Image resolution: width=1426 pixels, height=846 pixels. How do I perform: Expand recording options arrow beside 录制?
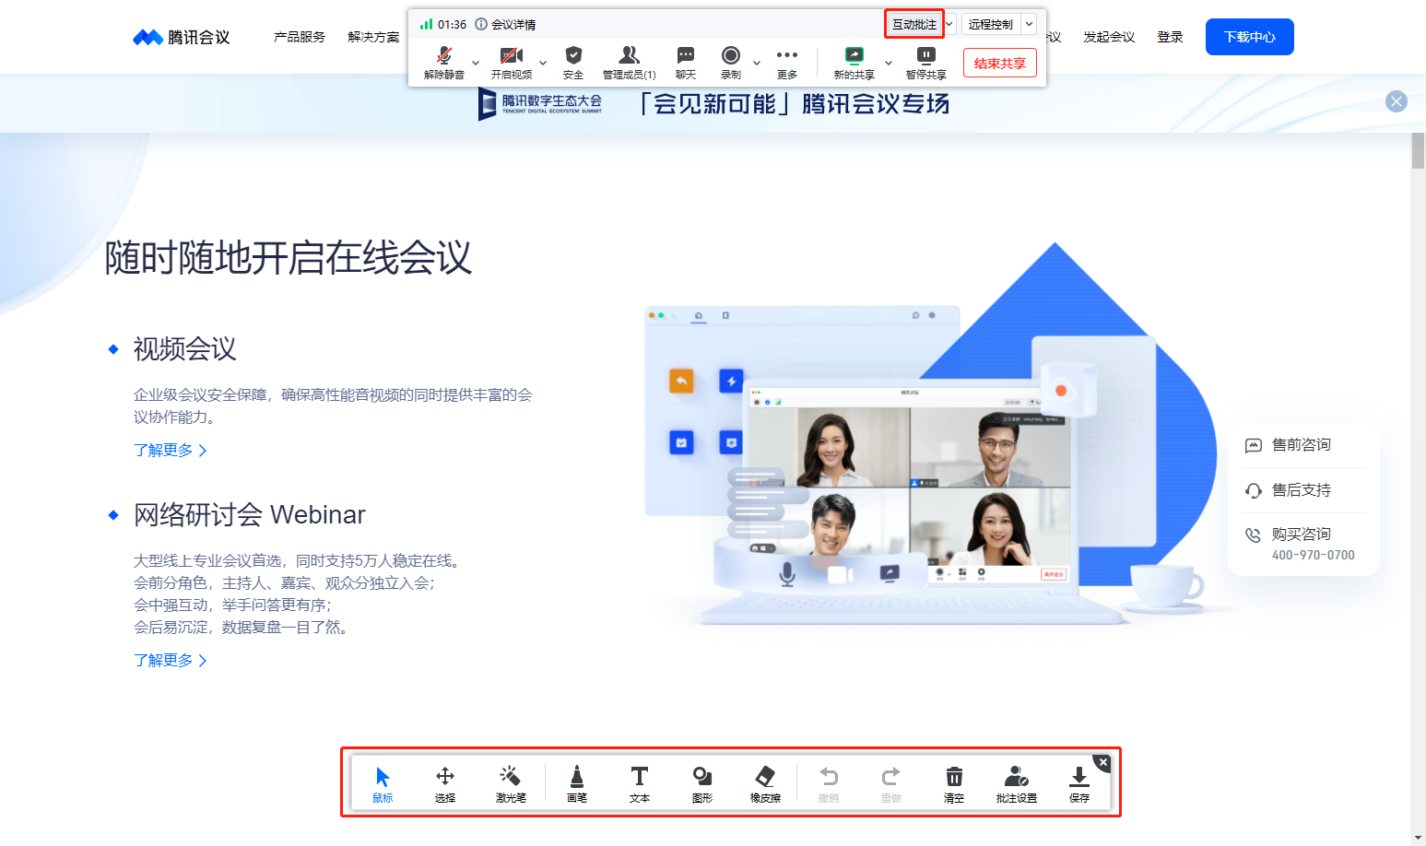click(757, 63)
